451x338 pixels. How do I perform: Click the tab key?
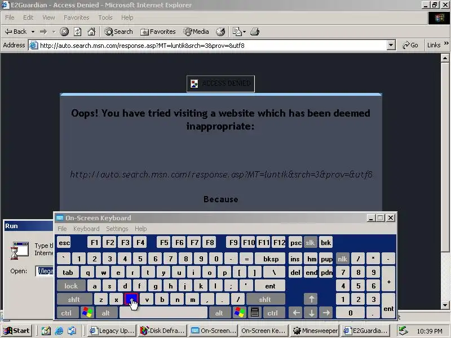coord(68,273)
